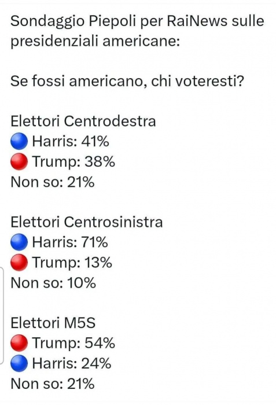Click the scroll handle at the left edge
The width and height of the screenshot is (276, 405).
pos(2,315)
